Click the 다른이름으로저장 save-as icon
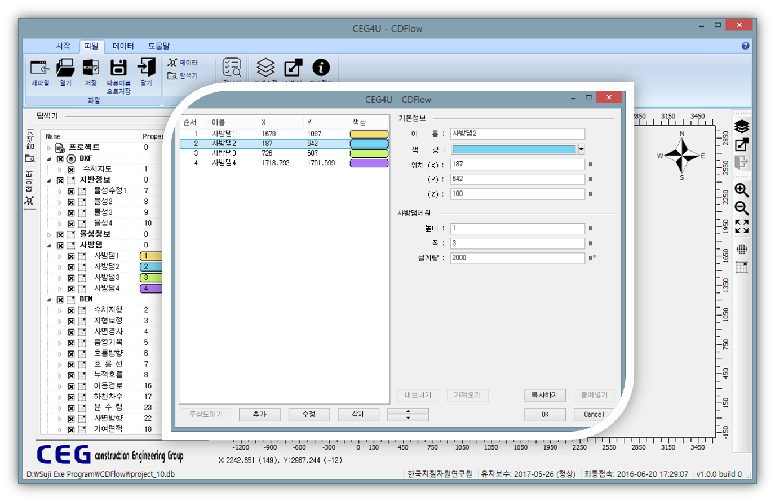The image size is (775, 502). click(118, 68)
